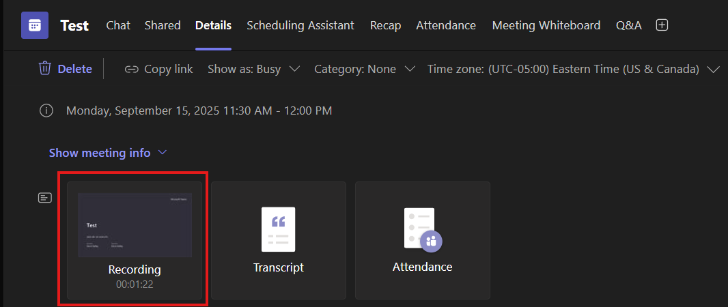Click the Teams calendar meeting icon
Viewport: 728px width, 307px height.
coord(34,25)
